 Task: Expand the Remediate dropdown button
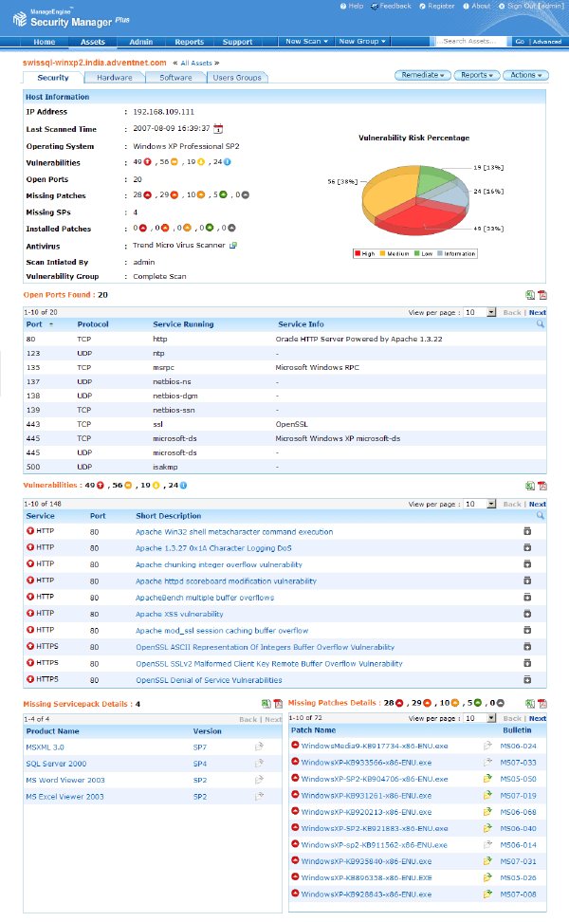tap(423, 75)
